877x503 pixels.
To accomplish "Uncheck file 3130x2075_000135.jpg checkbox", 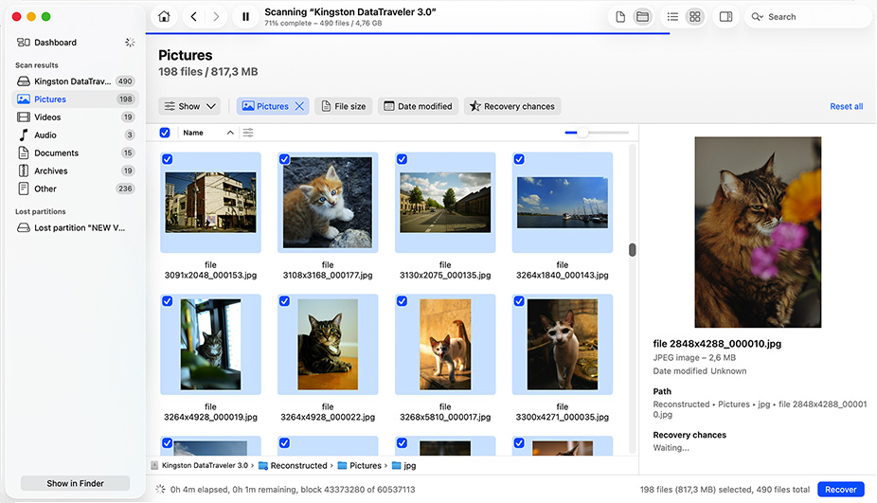I will coord(403,159).
